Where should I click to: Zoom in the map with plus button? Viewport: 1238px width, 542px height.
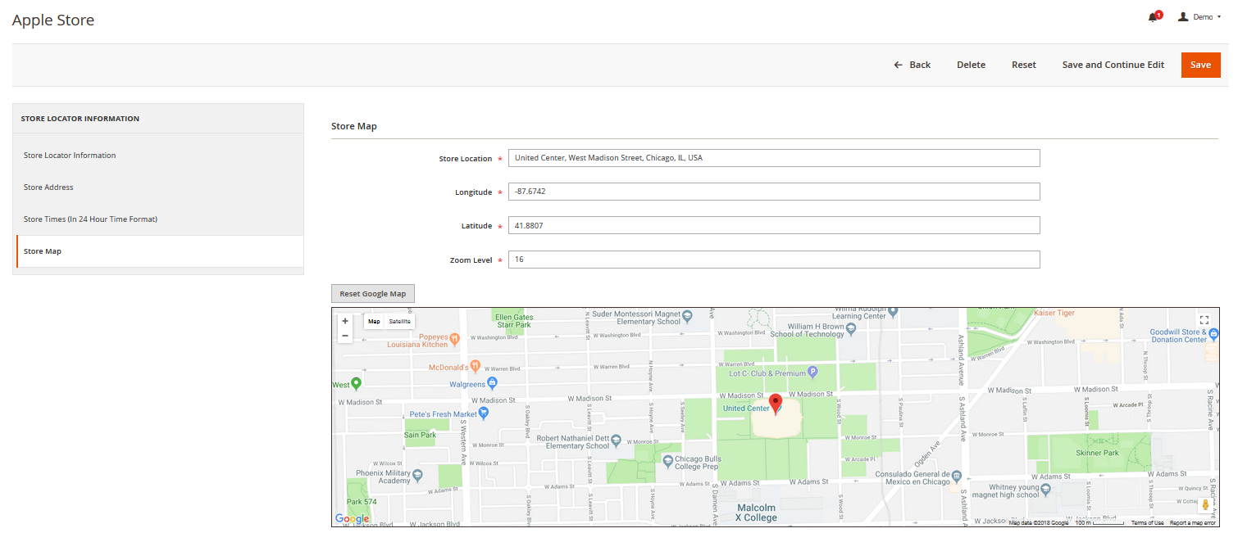coord(345,322)
